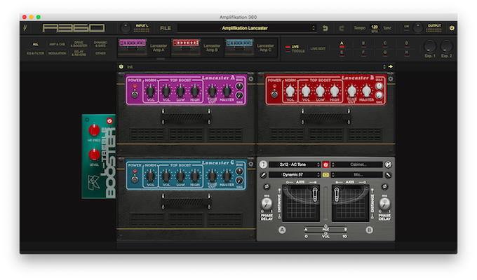Select live slot A
The height and width of the screenshot is (280, 477).
coord(342,44)
